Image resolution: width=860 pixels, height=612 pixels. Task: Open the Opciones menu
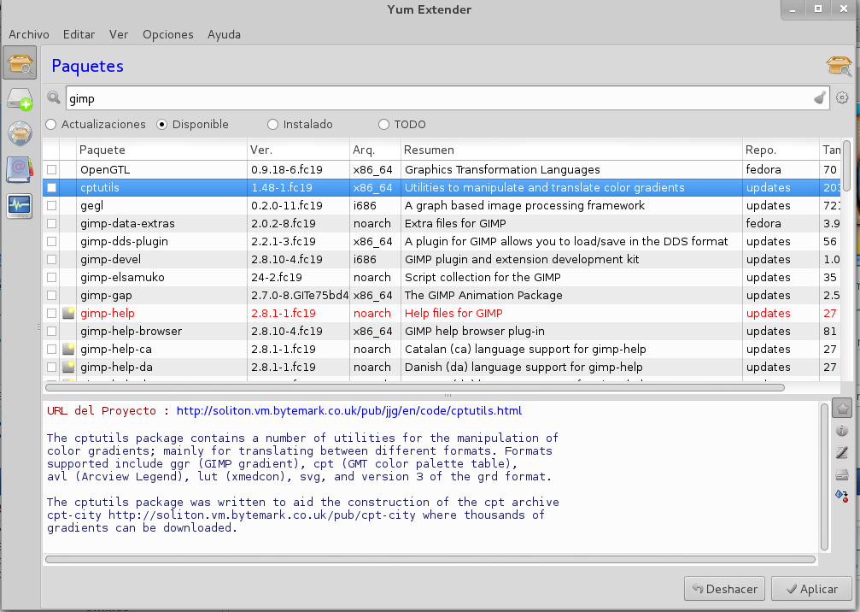pos(168,34)
